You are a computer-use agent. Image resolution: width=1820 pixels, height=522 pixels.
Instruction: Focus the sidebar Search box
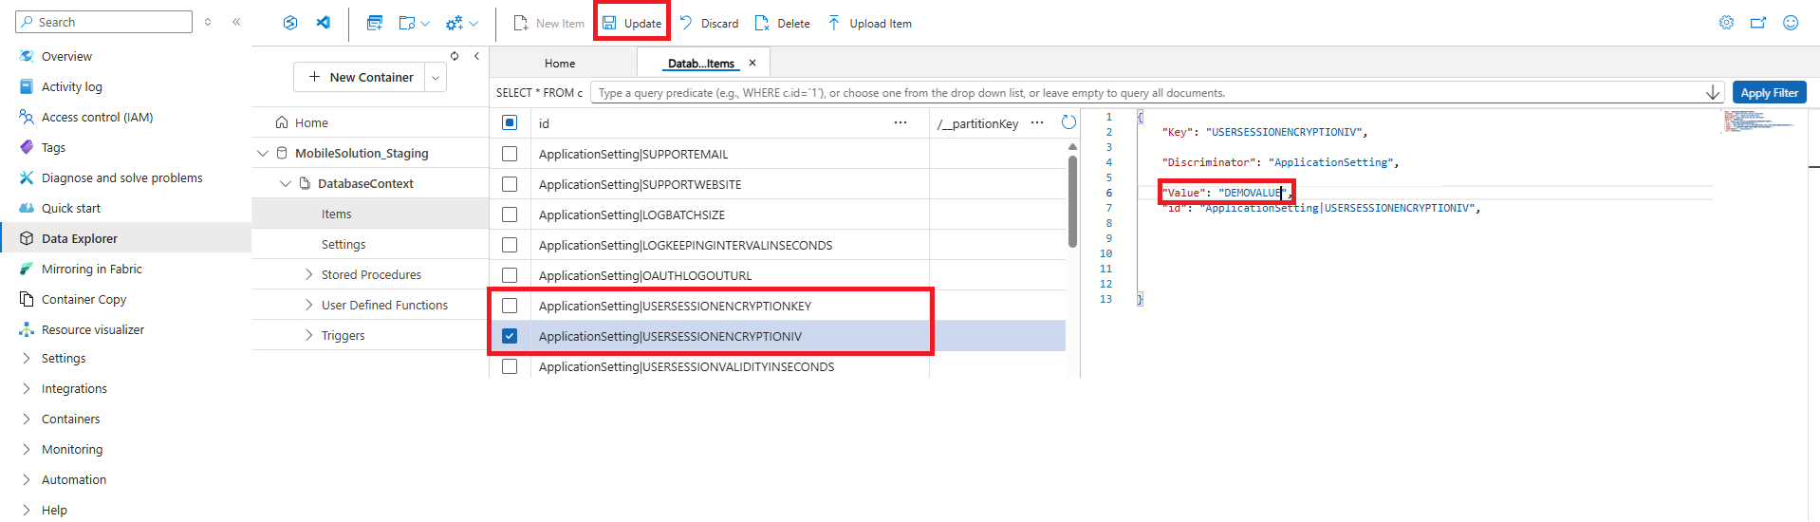pos(104,22)
